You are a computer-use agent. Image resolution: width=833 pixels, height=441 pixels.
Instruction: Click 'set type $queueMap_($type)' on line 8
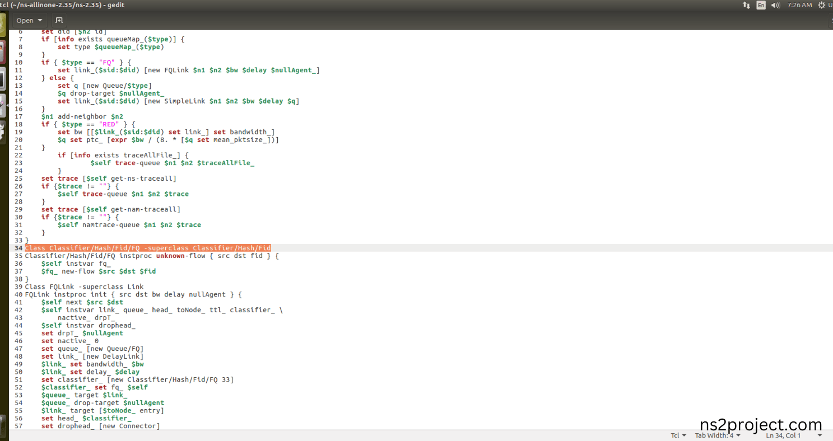[111, 47]
